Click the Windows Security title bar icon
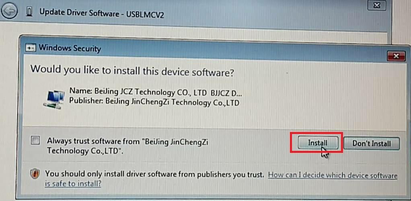 [31, 48]
